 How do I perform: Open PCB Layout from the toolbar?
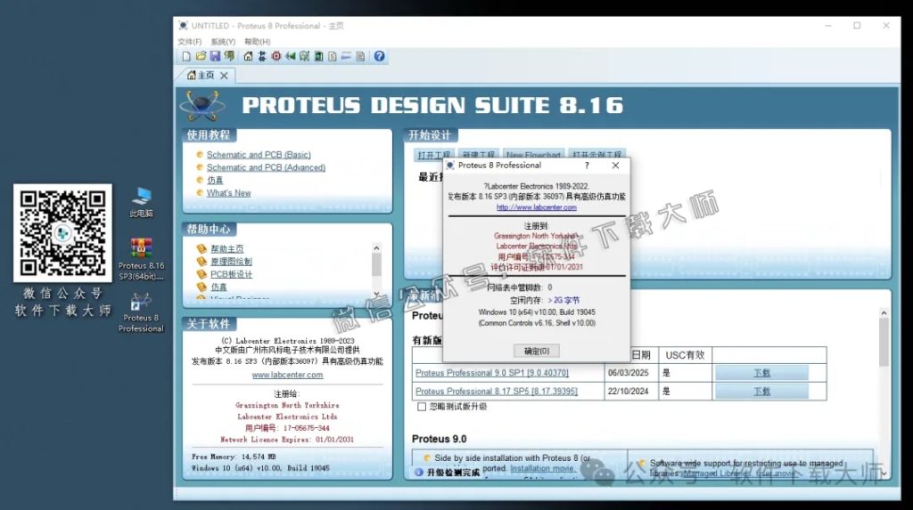click(276, 56)
